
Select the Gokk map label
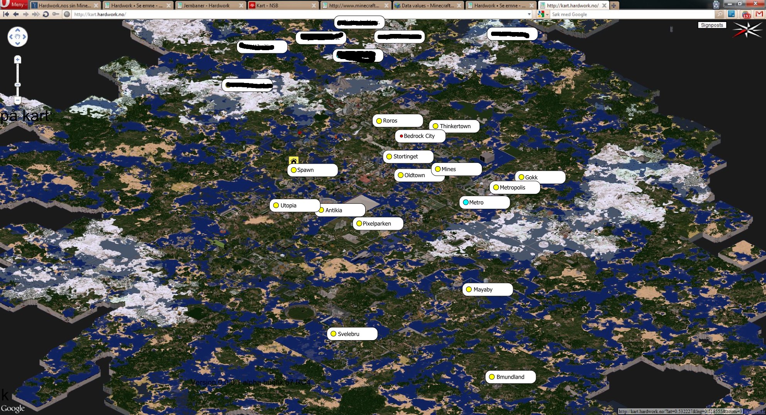(x=540, y=177)
